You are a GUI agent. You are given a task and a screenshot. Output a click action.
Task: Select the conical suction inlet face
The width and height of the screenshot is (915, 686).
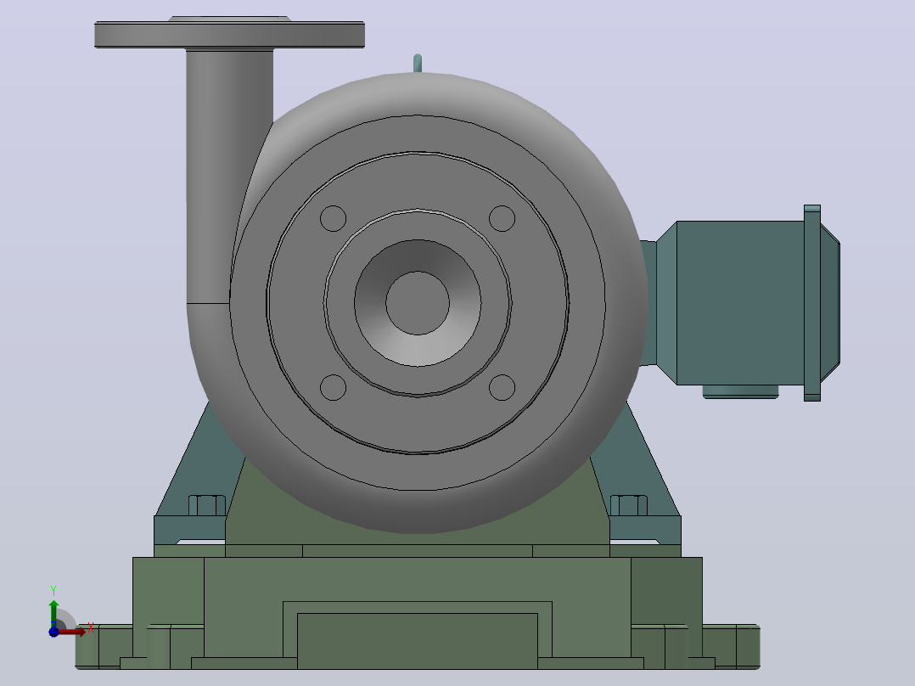tap(418, 351)
